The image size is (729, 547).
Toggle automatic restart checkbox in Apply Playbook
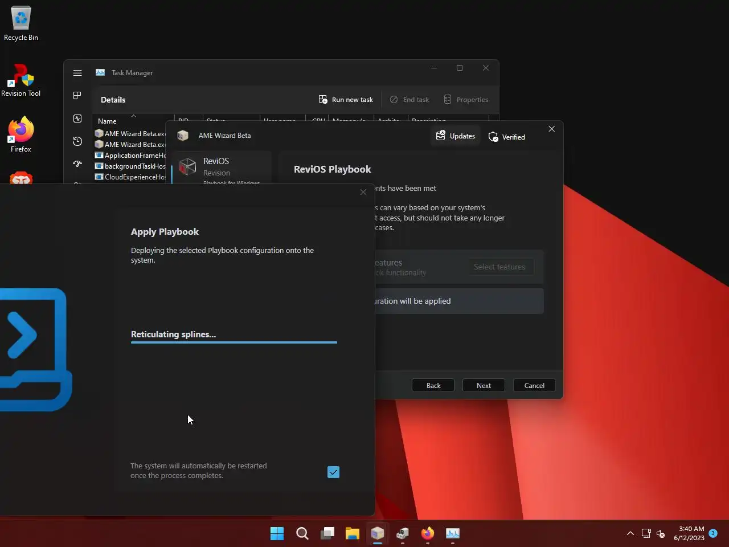(x=334, y=472)
